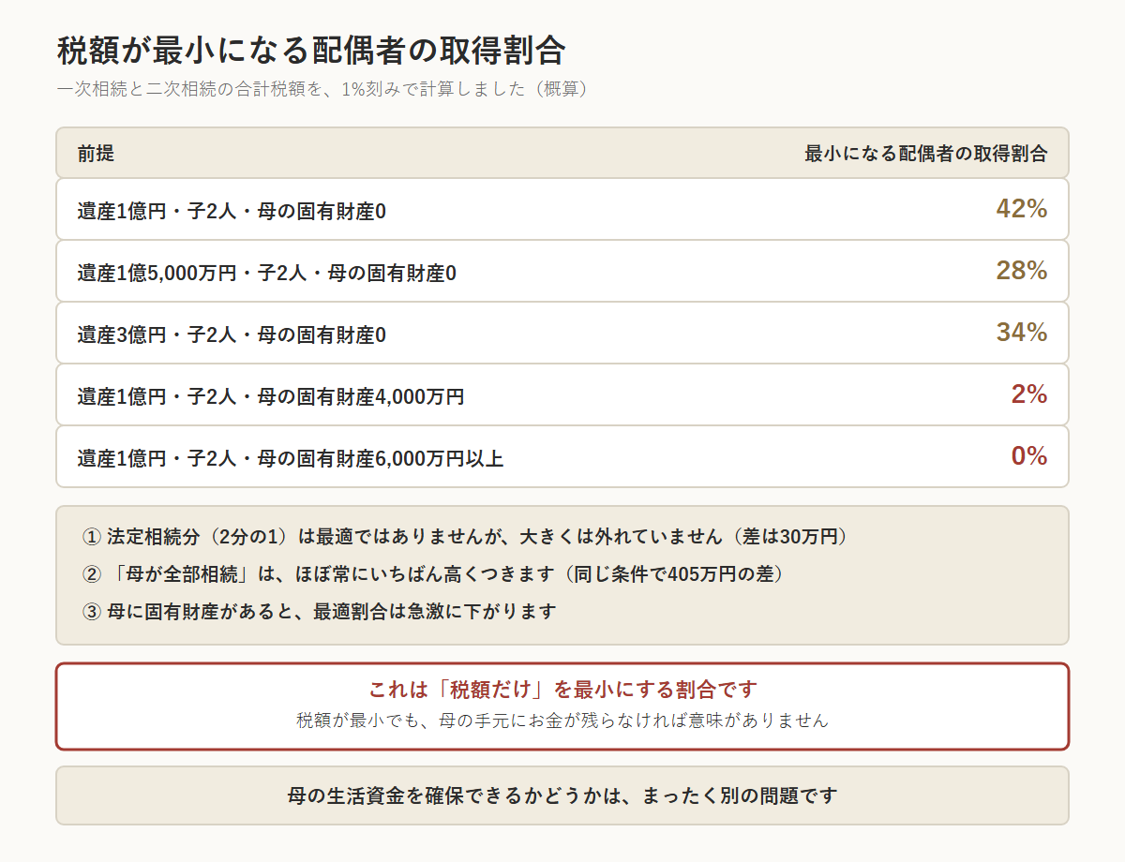Select the row with 母の固有財産4,000万円
1125x862 pixels.
pyautogui.click(x=562, y=394)
